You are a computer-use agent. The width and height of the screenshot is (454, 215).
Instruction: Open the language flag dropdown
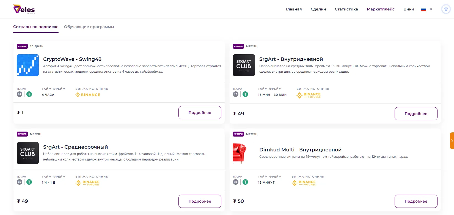point(426,9)
